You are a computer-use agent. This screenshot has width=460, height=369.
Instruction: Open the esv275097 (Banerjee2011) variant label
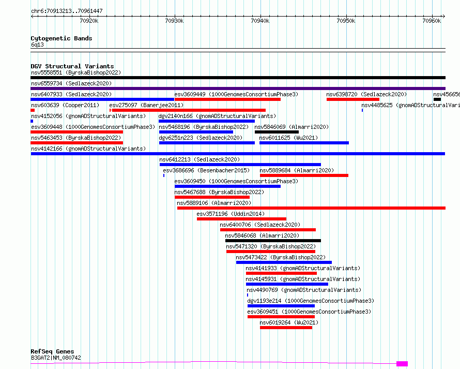coord(146,105)
